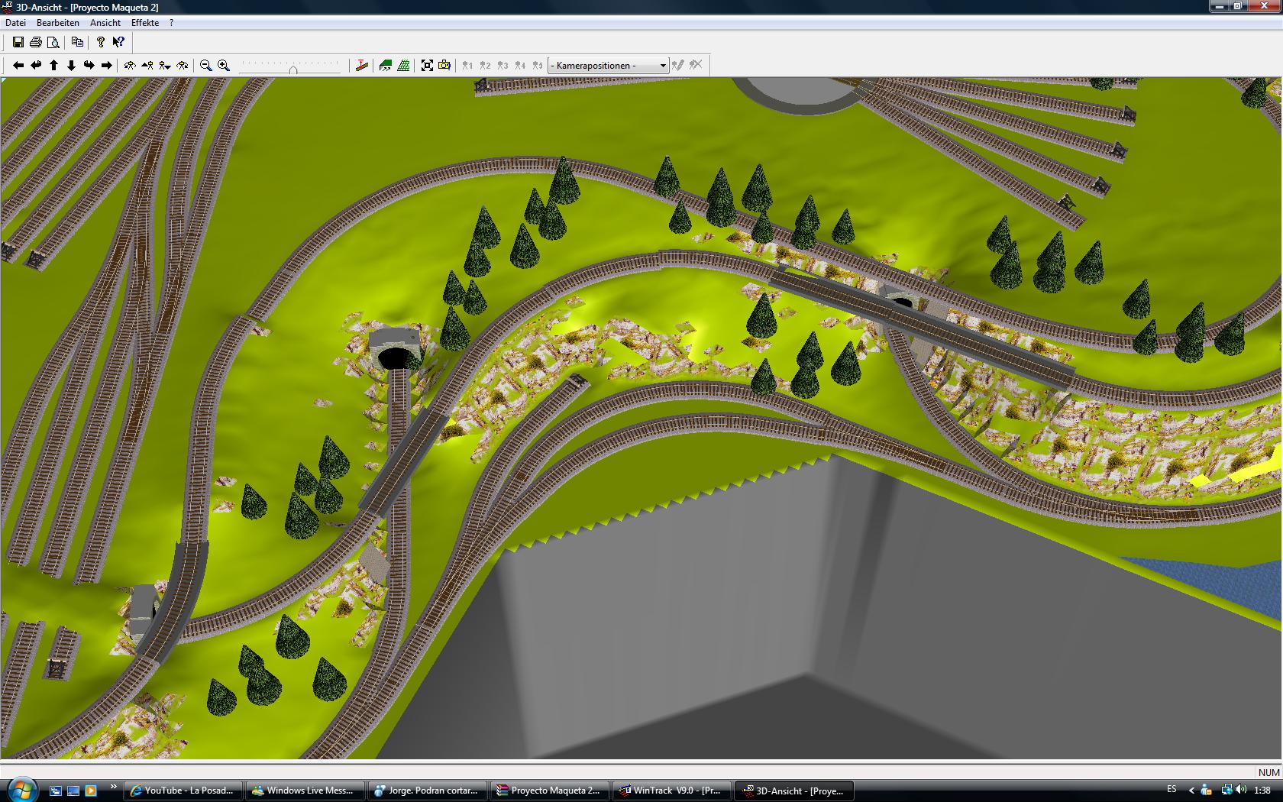
Task: Click the zoom level slider handle
Action: pos(292,70)
